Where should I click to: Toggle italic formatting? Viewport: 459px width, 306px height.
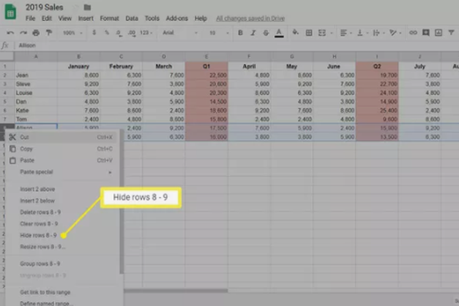253,33
